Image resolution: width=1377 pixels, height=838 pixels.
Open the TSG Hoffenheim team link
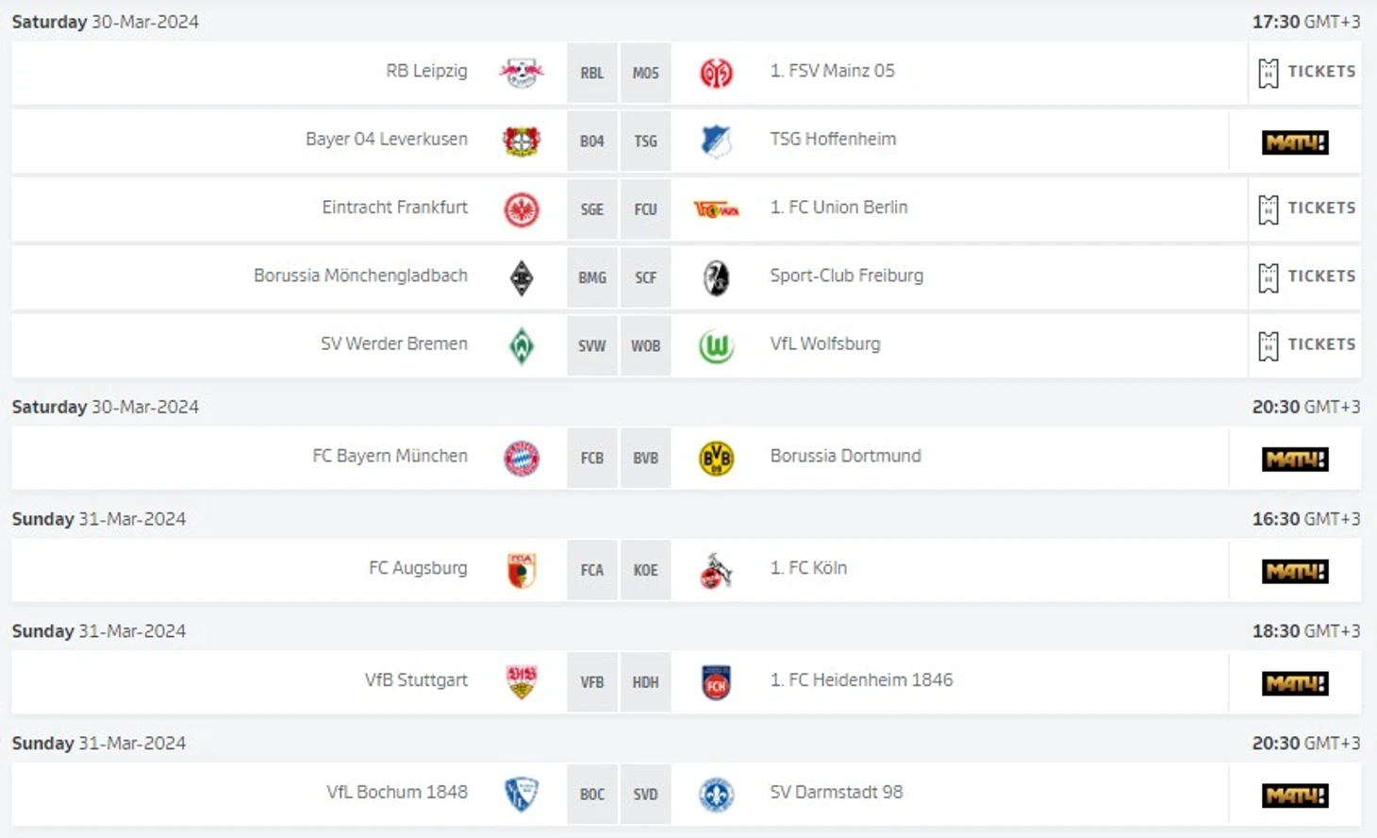coord(833,139)
